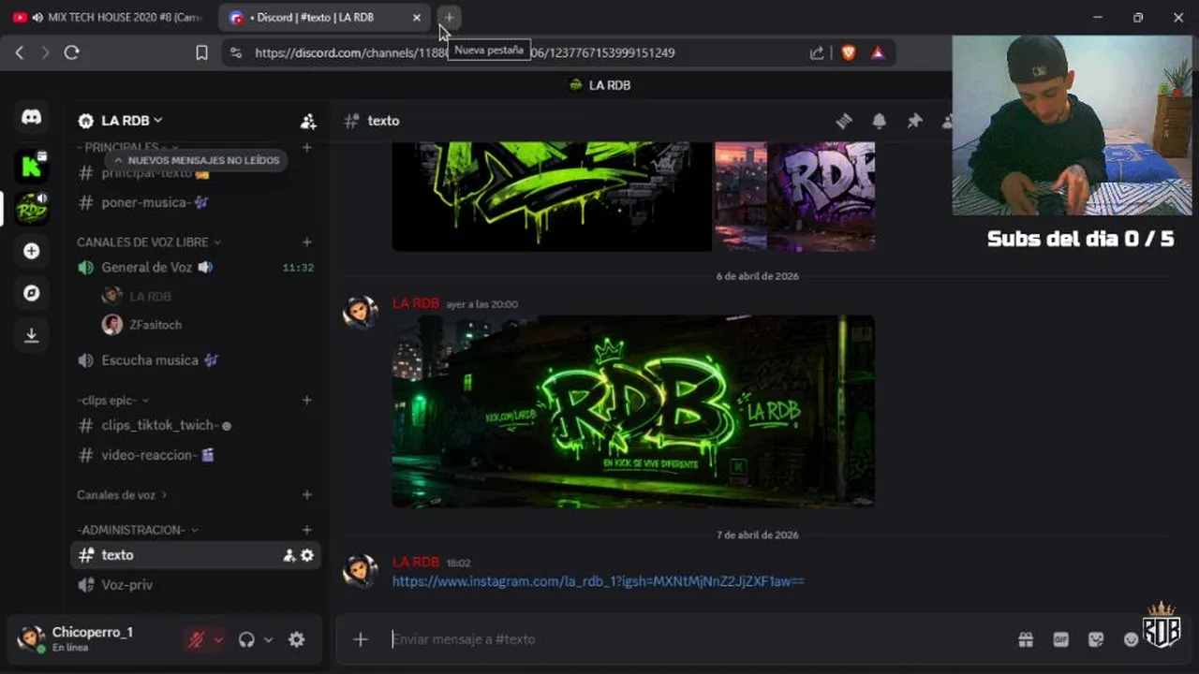Image resolution: width=1199 pixels, height=674 pixels.
Task: Open the Kick server icon
Action: pos(31,167)
